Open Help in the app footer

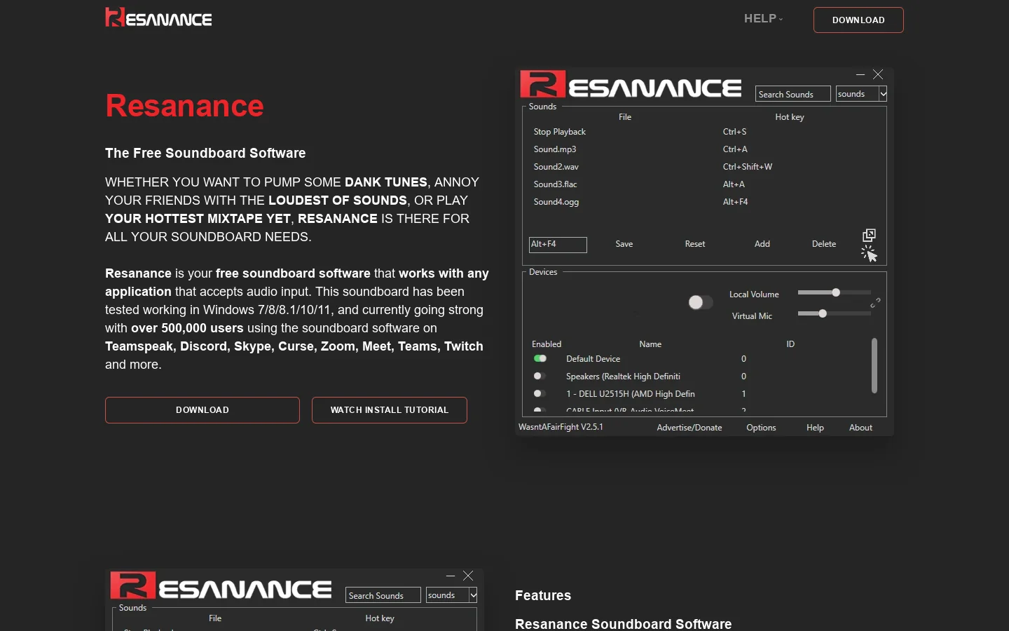[815, 428]
